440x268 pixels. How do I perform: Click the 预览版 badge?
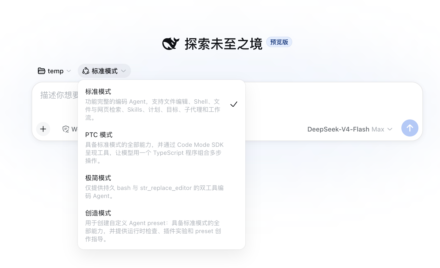point(279,42)
